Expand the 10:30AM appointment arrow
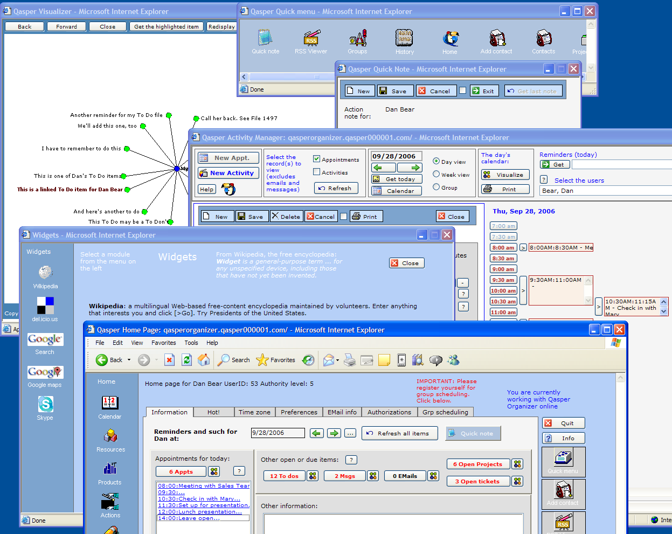Screen dimensions: 672x534 point(598,307)
